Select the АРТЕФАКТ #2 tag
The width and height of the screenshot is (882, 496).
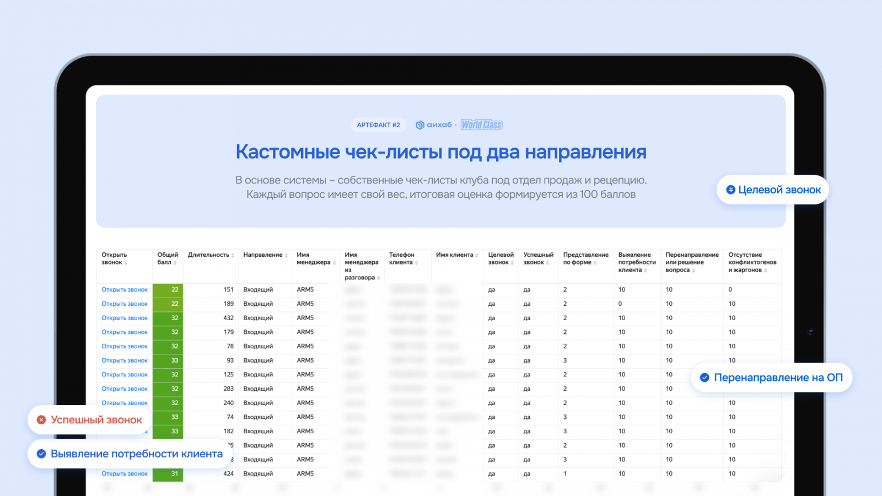point(378,125)
